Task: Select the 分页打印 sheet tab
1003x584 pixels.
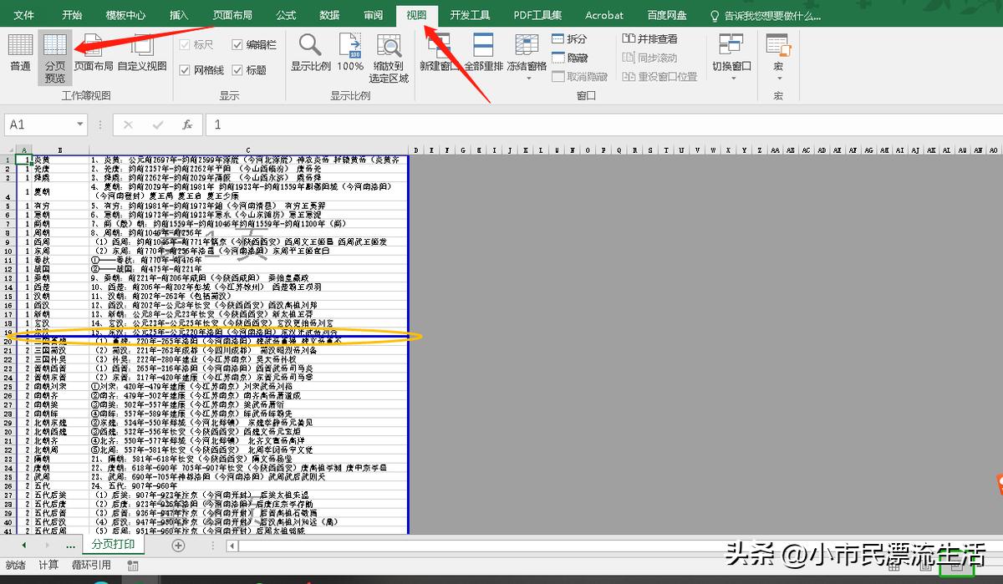Action: coord(114,544)
